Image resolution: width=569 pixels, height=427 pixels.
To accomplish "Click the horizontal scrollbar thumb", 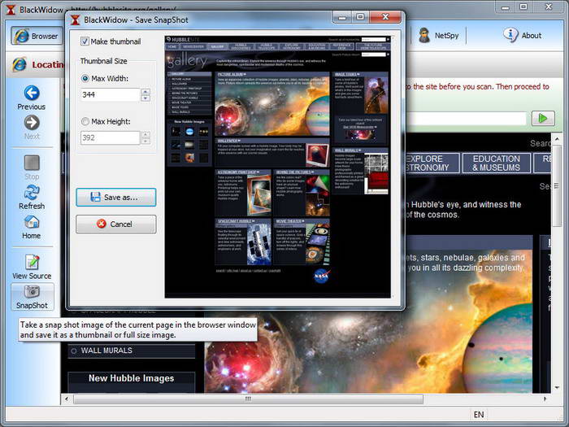I will [x=248, y=399].
